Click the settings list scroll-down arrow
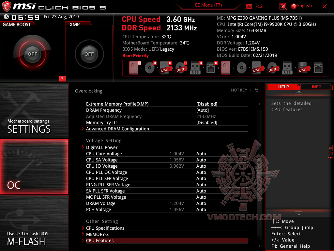The height and width of the screenshot is (251, 334). 259,246
